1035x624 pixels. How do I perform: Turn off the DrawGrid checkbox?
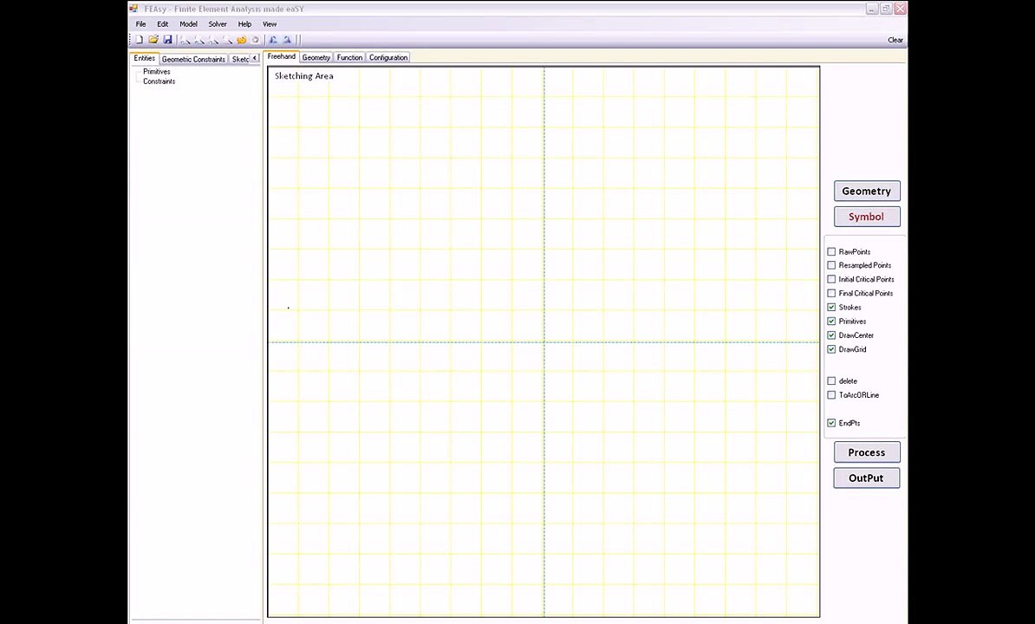(831, 349)
